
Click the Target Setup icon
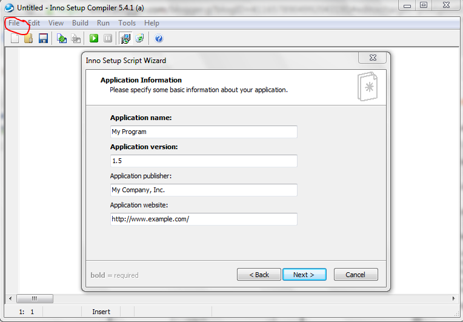tap(125, 38)
